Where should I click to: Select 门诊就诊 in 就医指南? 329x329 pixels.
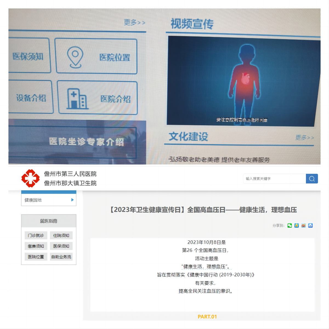pos(36,235)
